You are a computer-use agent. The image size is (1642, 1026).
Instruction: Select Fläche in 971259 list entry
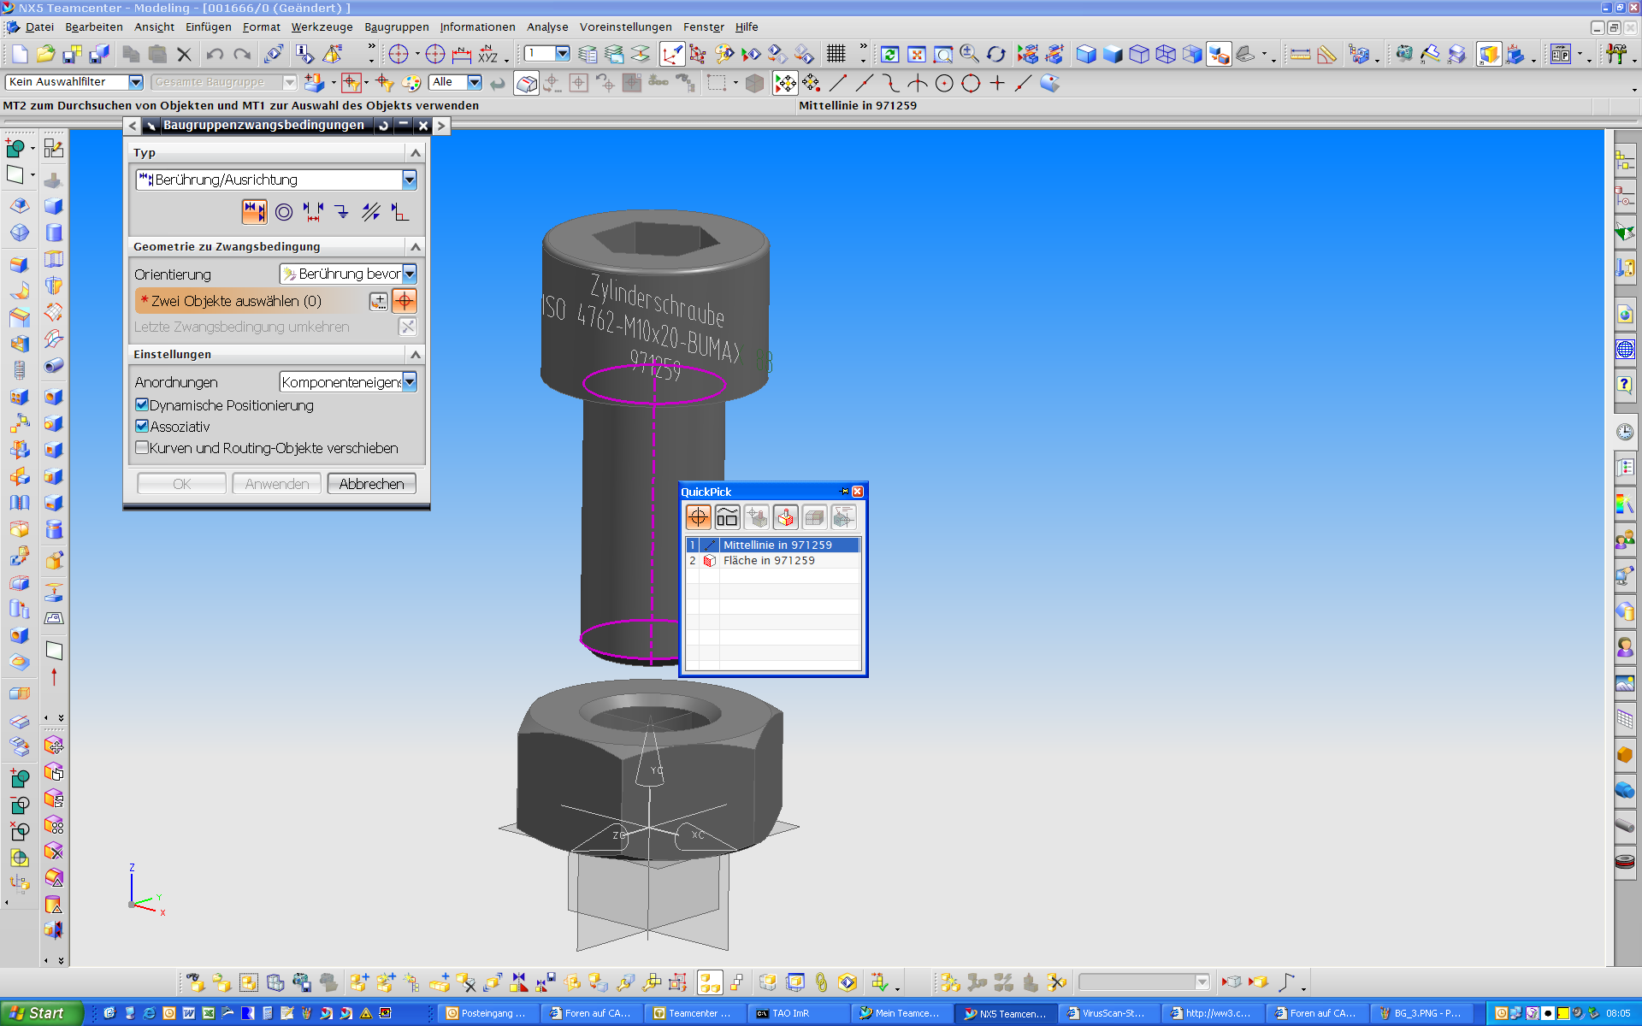point(768,561)
